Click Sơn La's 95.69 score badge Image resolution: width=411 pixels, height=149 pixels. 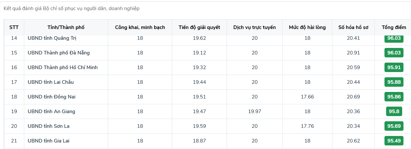(394, 126)
